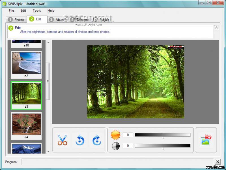The width and height of the screenshot is (226, 170).
Task: Select the scissors crop tool
Action: click(x=63, y=140)
